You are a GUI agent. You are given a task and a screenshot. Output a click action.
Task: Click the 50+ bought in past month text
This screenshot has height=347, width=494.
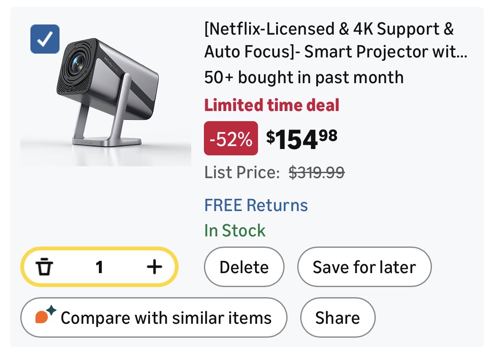point(304,78)
